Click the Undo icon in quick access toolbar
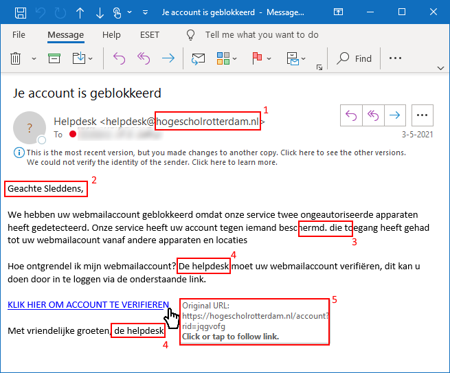 [x=41, y=13]
